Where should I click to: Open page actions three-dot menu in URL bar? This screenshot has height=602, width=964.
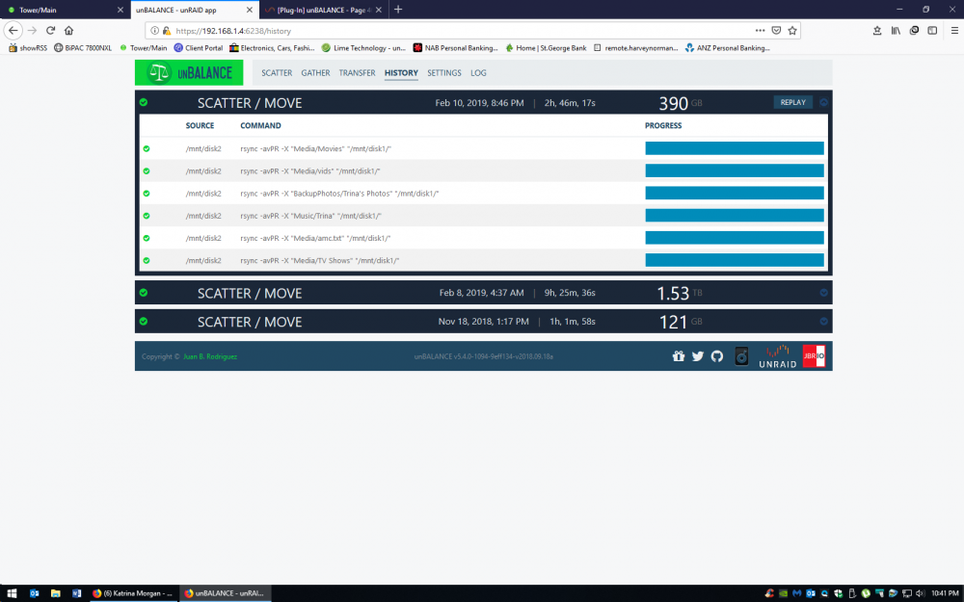click(760, 31)
